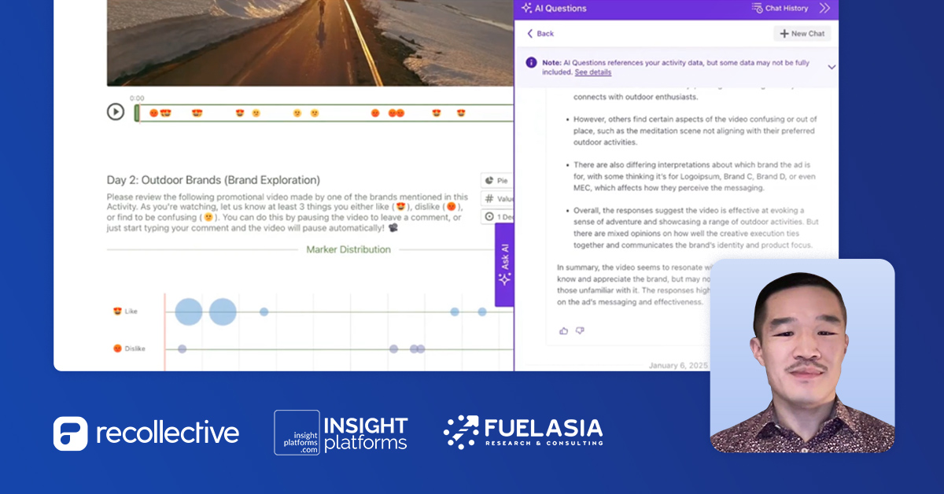Toggle the "1 Dec" decimal precision option
This screenshot has width=944, height=494.
click(489, 216)
